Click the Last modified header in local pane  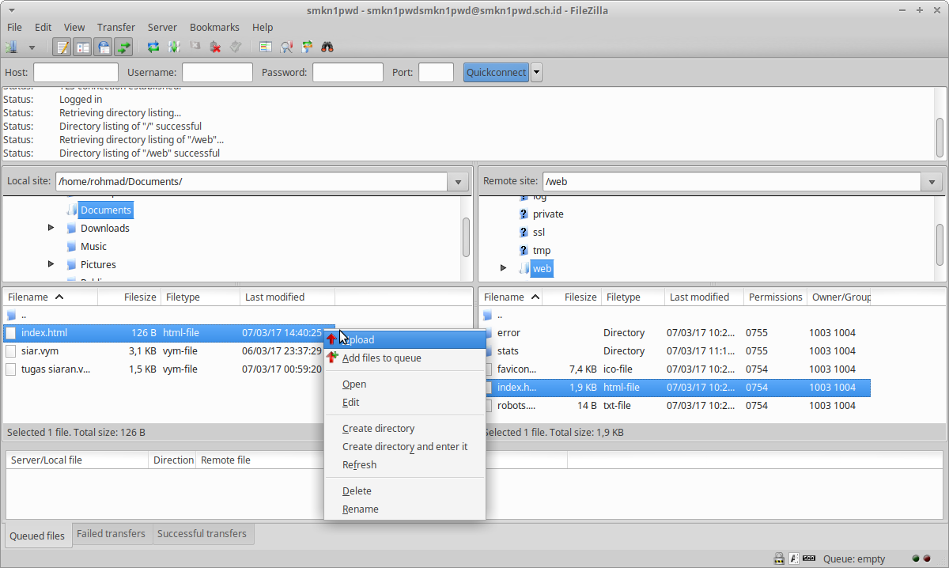tap(287, 297)
